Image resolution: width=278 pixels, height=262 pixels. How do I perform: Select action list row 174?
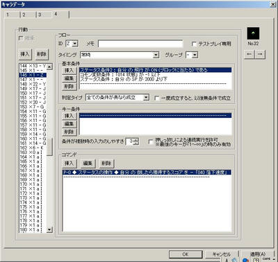click(x=33, y=202)
